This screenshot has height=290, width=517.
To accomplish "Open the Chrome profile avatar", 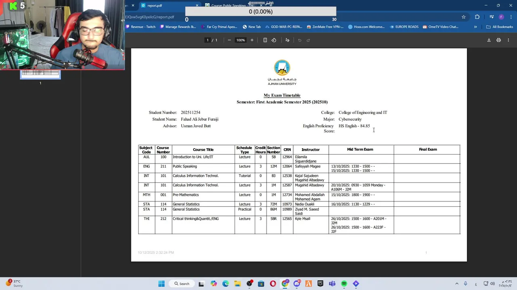I will (501, 17).
